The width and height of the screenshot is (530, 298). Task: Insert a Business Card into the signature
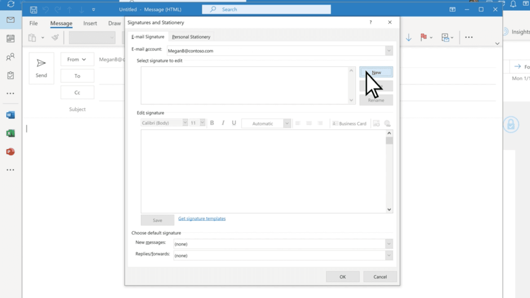point(349,123)
